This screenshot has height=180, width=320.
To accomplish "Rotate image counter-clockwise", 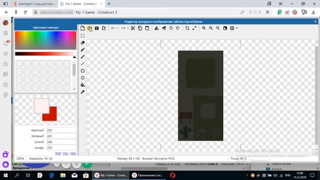I will click(171, 28).
